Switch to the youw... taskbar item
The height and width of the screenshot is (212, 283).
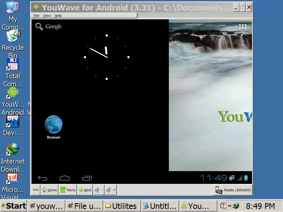[x=46, y=206]
